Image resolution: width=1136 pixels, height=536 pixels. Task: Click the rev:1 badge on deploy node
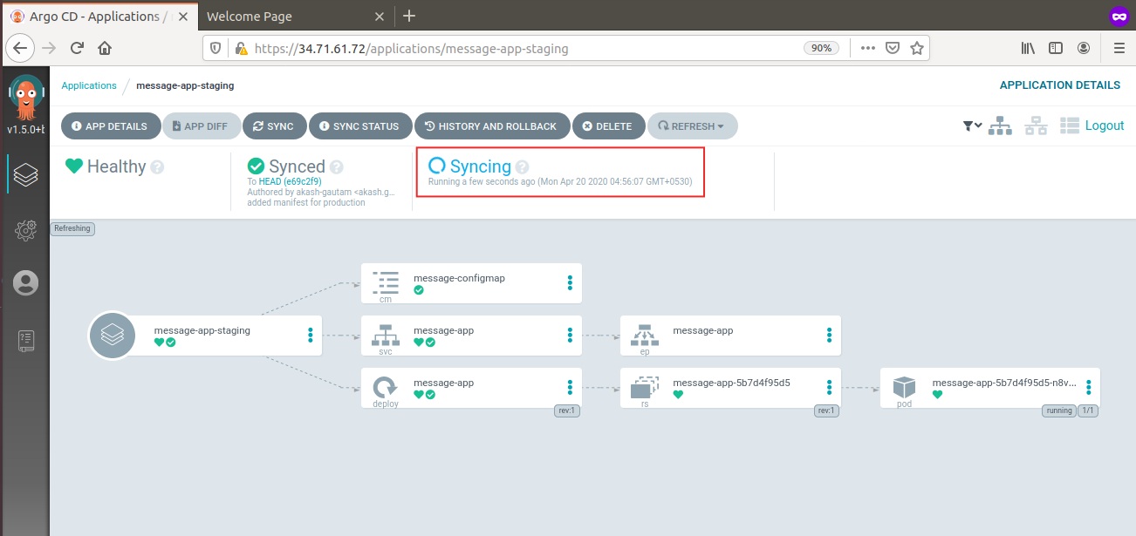(x=567, y=410)
